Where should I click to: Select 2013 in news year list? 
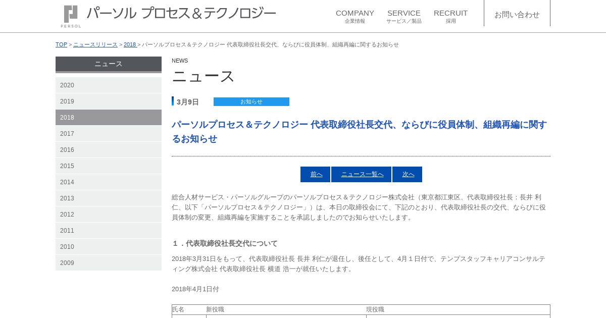point(109,198)
